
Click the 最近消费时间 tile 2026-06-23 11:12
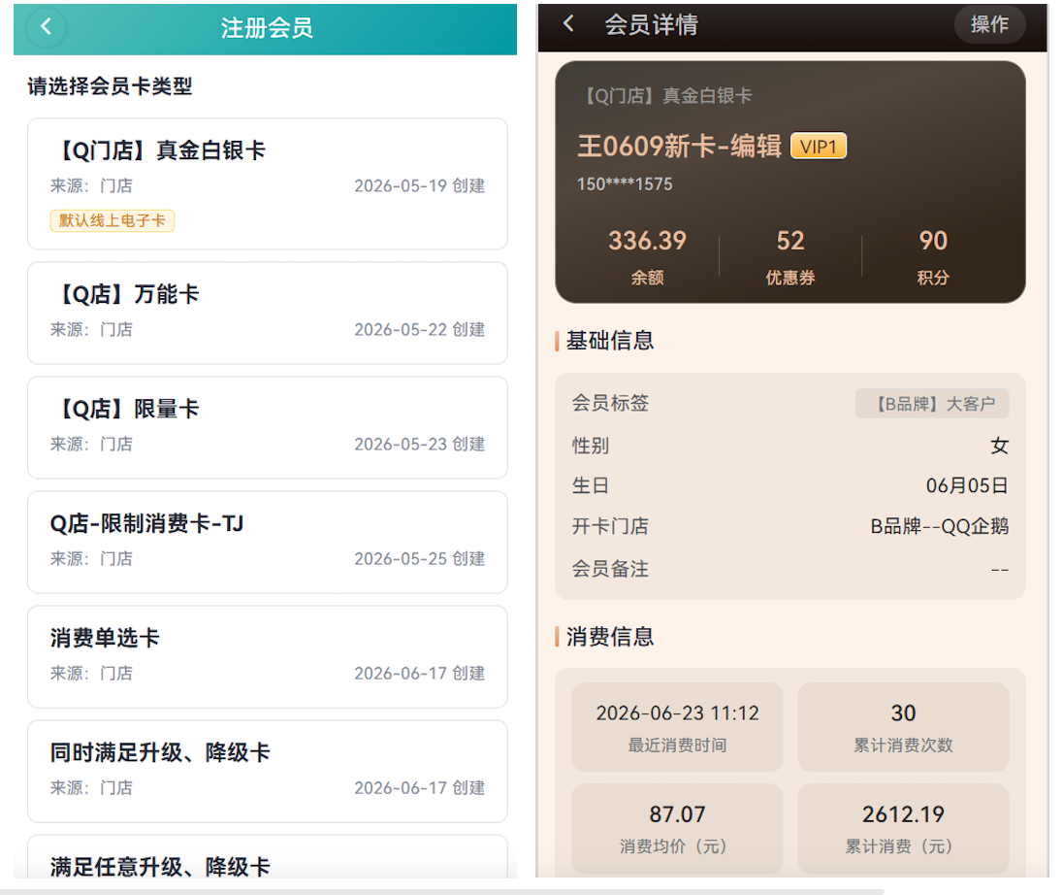pos(677,727)
